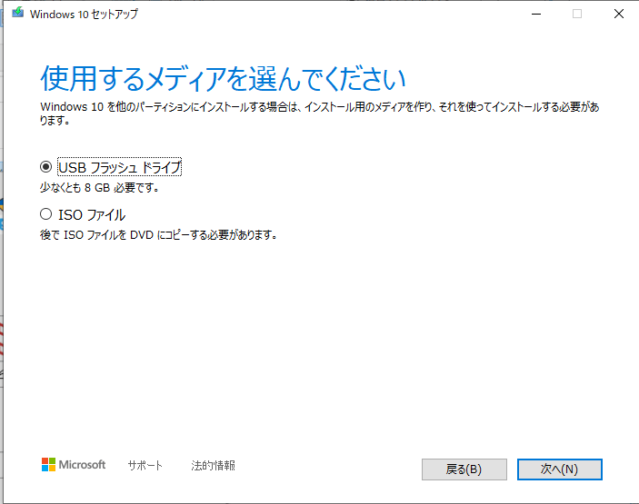Click the Windows 10 setup title bar icon

pos(18,13)
